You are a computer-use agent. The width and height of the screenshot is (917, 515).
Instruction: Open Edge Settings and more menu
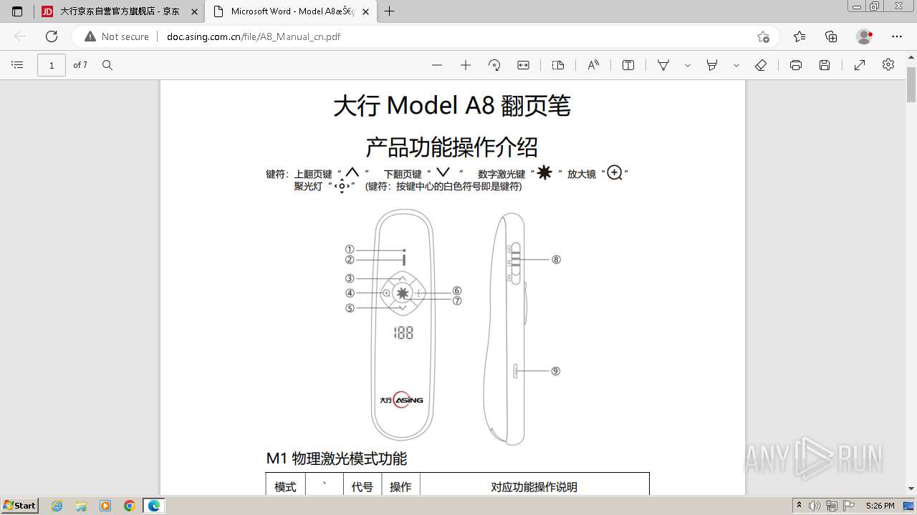click(897, 36)
